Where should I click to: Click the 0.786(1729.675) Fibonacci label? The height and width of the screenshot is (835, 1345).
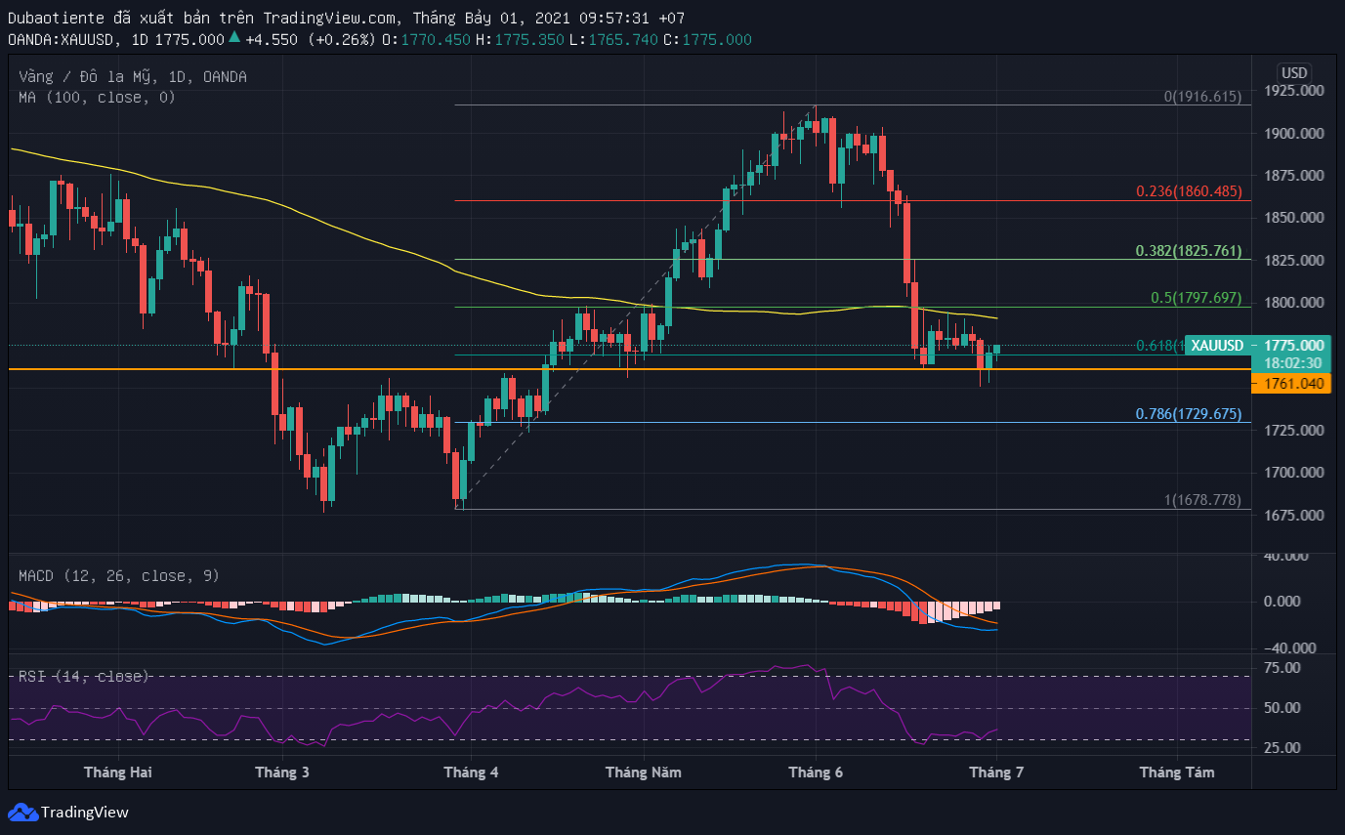point(1188,414)
